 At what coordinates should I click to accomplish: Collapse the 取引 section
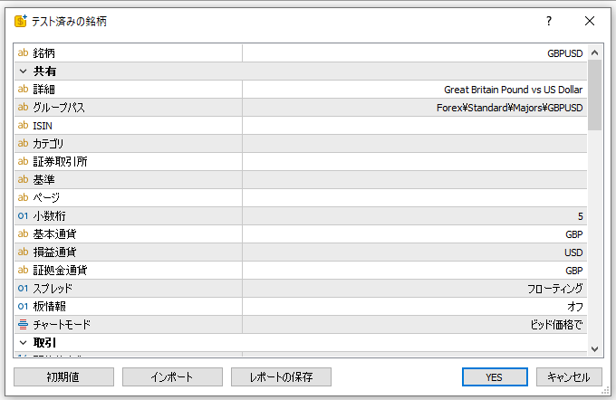click(24, 343)
